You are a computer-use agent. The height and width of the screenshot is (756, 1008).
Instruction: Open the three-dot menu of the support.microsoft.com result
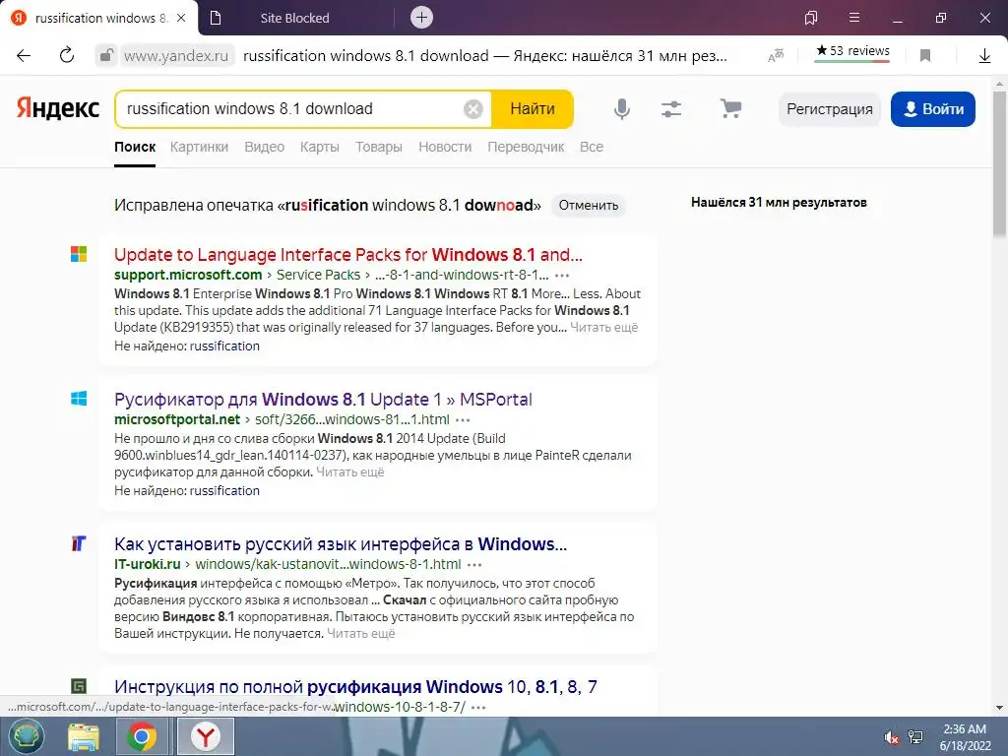(x=562, y=276)
